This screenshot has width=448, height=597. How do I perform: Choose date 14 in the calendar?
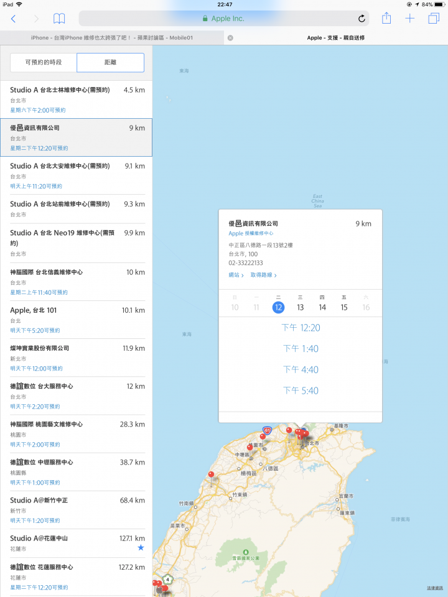(x=322, y=307)
